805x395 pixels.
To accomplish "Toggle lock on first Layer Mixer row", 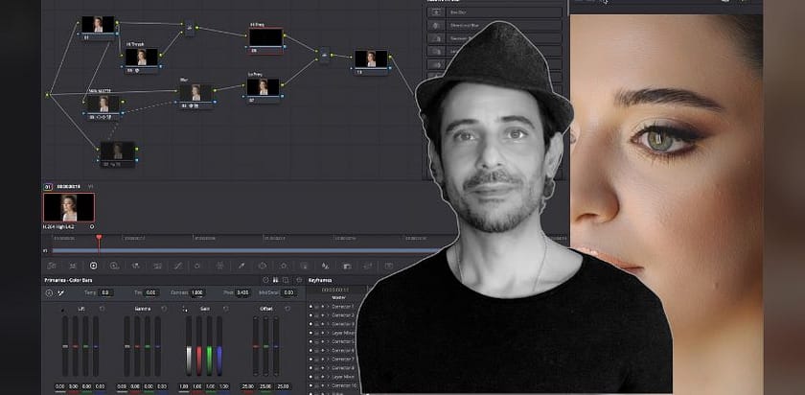I will tap(317, 333).
